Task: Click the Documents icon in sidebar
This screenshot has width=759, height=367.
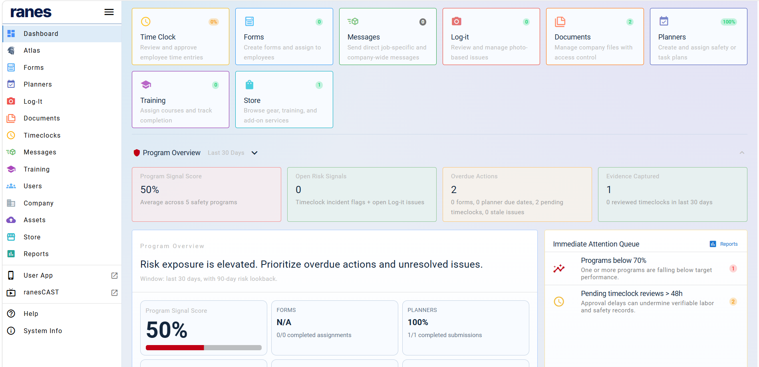Action: pyautogui.click(x=11, y=118)
